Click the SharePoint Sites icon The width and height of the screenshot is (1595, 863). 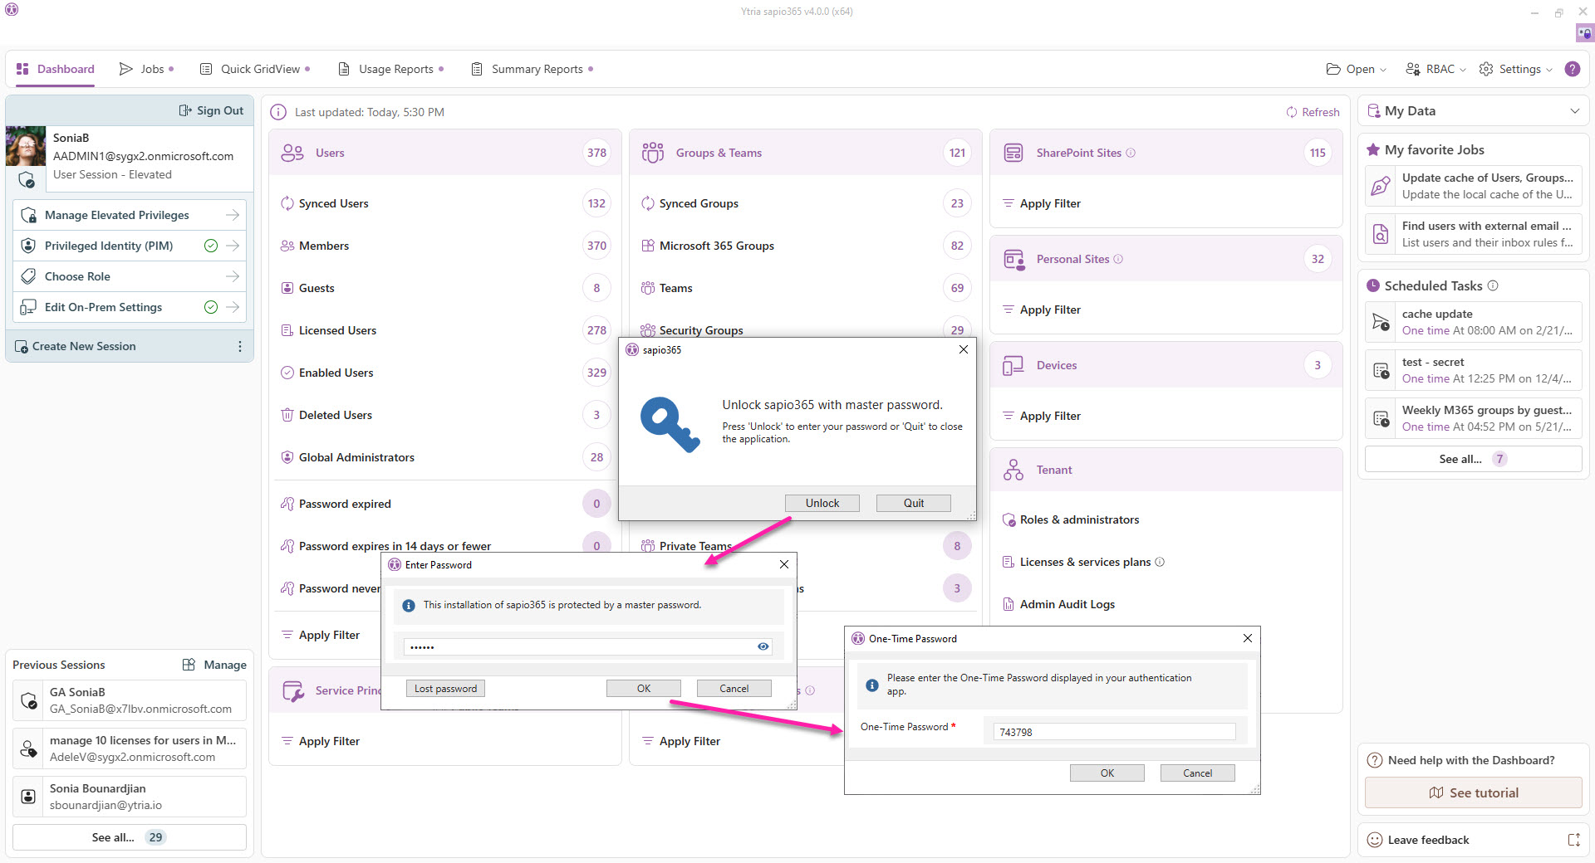click(1013, 153)
